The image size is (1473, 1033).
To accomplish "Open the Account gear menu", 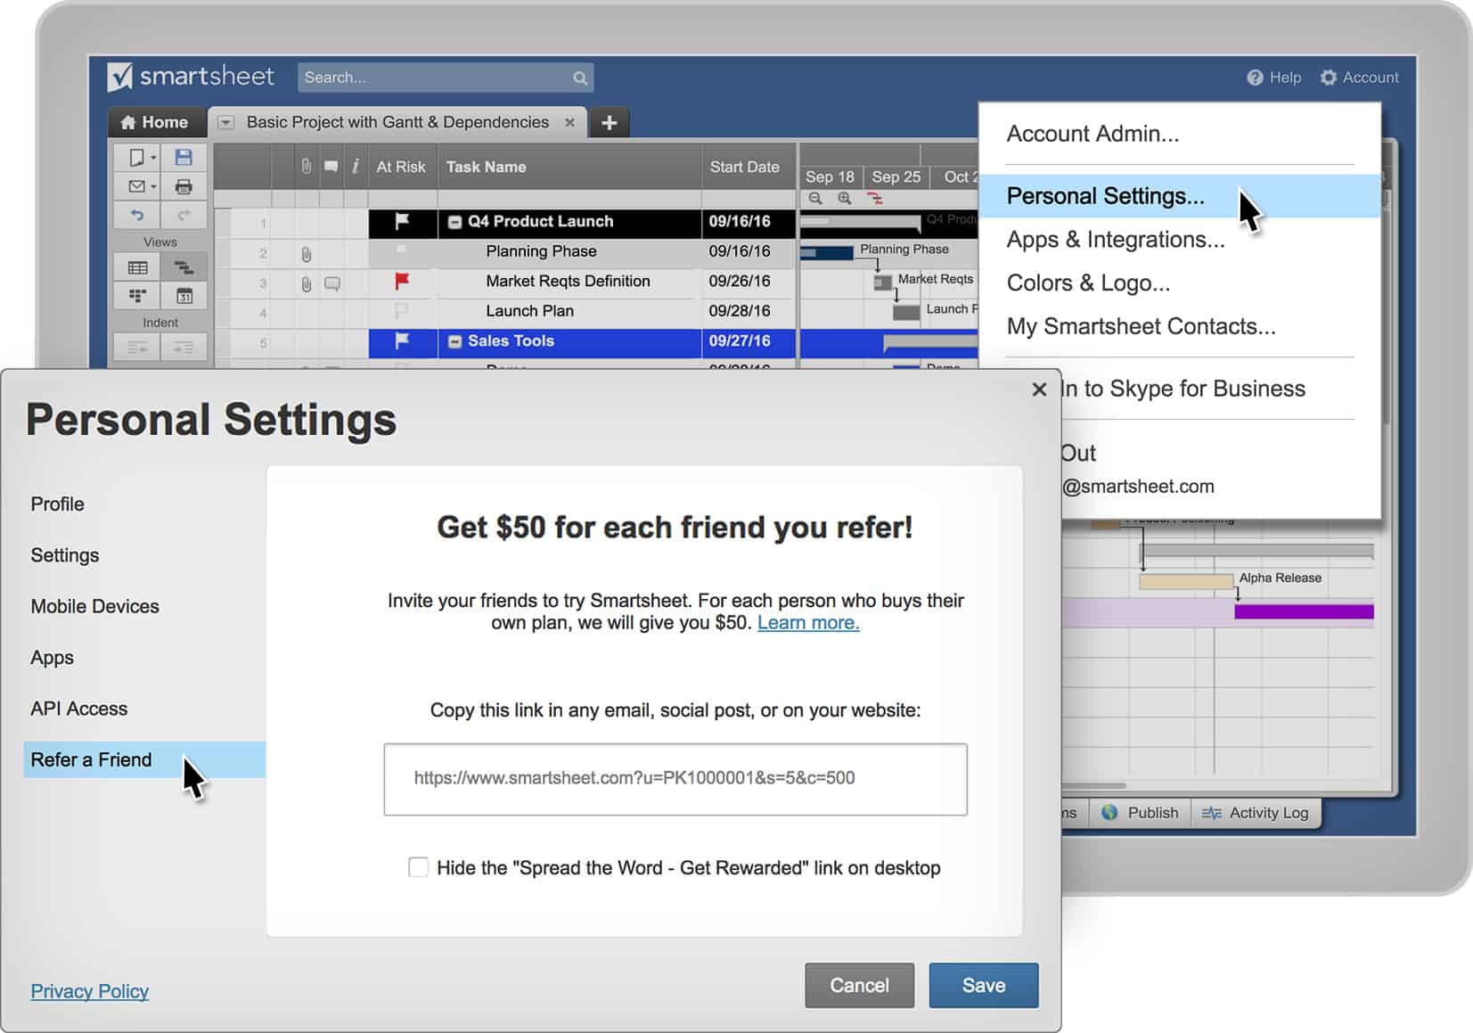I will click(x=1359, y=78).
